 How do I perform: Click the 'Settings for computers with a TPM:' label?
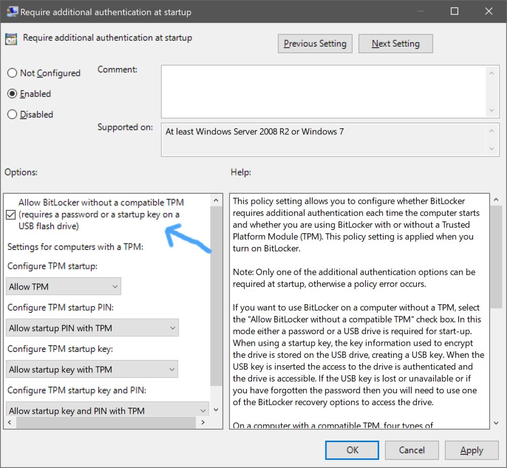[x=76, y=247]
